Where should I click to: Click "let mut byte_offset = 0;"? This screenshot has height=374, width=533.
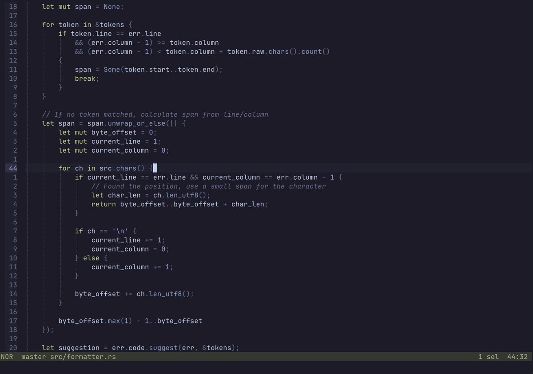[107, 132]
